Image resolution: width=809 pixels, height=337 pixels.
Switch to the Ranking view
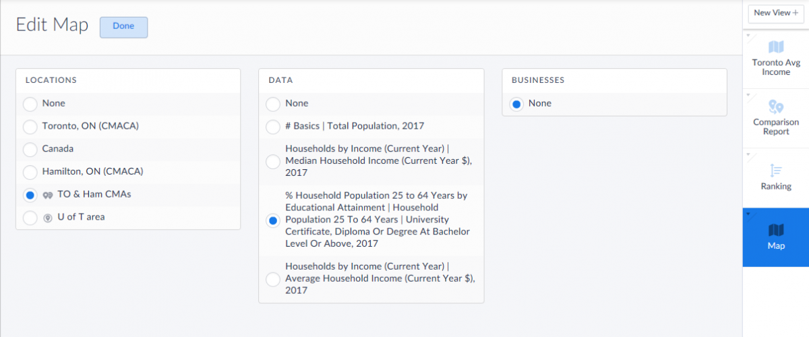[x=776, y=177]
